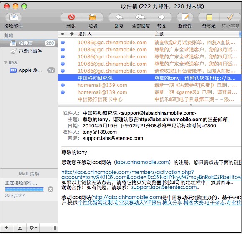Select the 中国移动研究院 message row
This screenshot has height=234, width=242.
(150, 78)
